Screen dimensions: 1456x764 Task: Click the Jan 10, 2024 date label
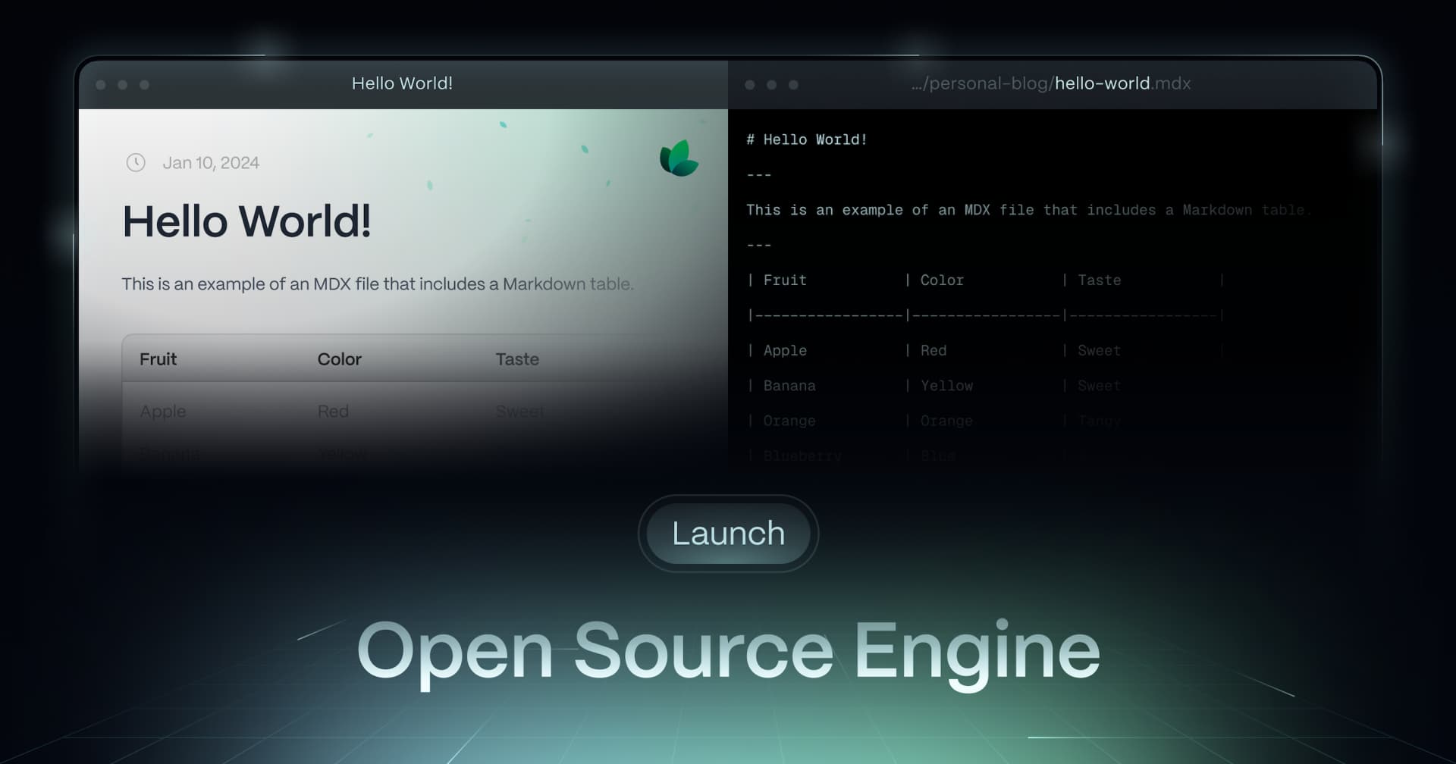(x=211, y=162)
